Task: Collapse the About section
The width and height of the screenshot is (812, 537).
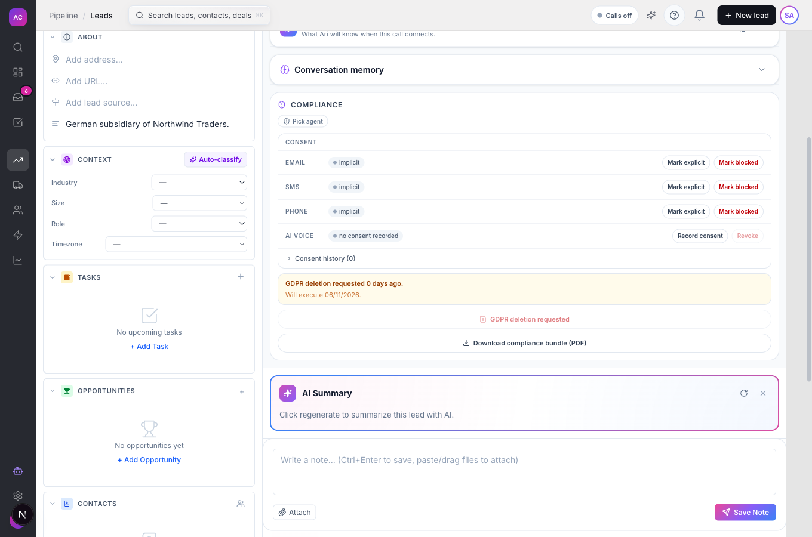Action: pyautogui.click(x=53, y=37)
